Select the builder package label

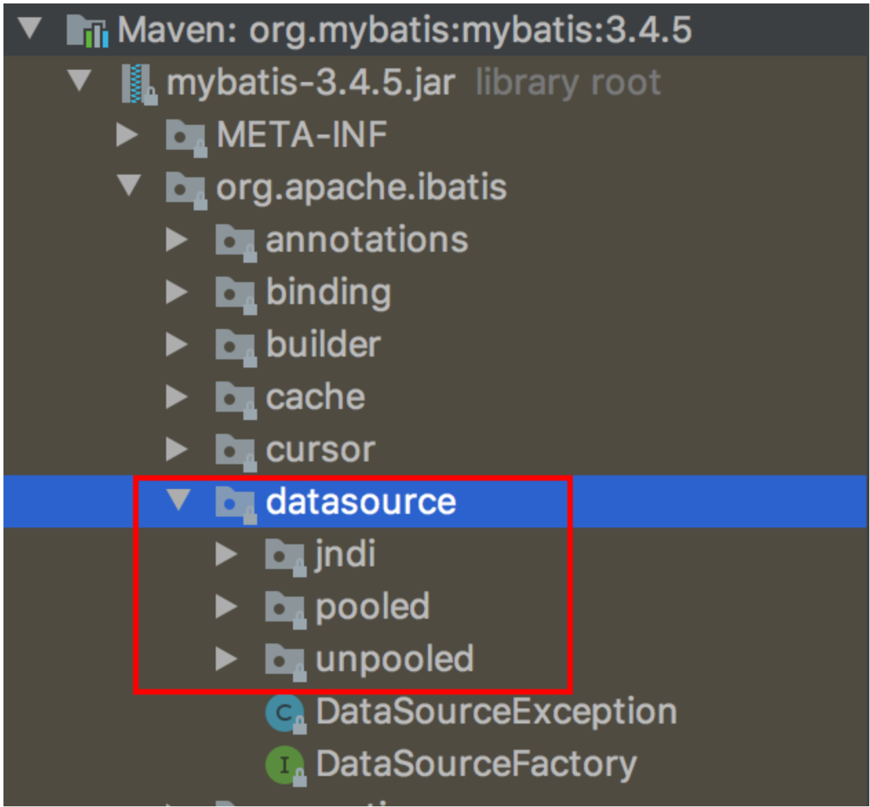[x=323, y=345]
